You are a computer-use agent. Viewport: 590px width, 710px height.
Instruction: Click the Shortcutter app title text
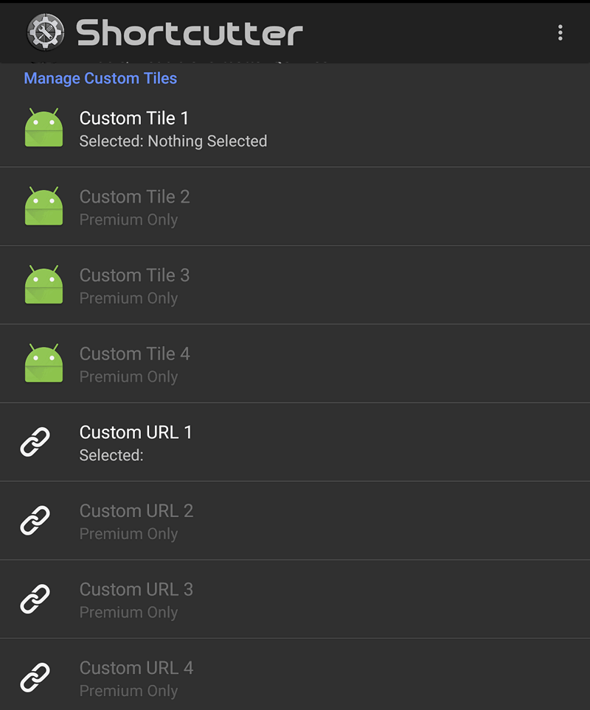[190, 32]
